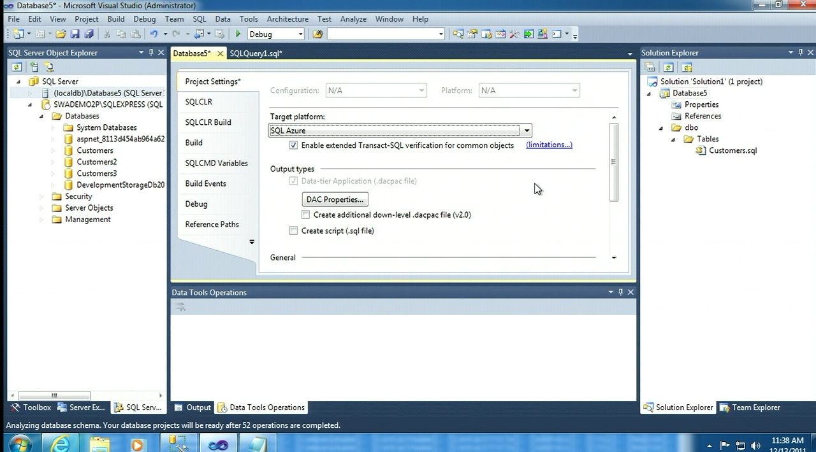
Task: Click the Undo arrow in the toolbar
Action: tap(153, 34)
